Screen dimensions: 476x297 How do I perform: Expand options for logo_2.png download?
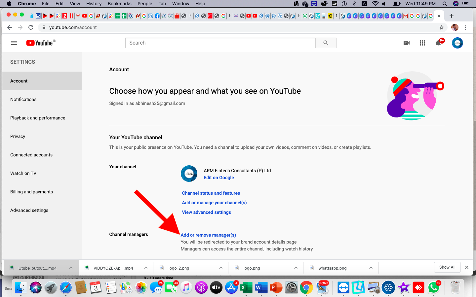[x=221, y=268]
